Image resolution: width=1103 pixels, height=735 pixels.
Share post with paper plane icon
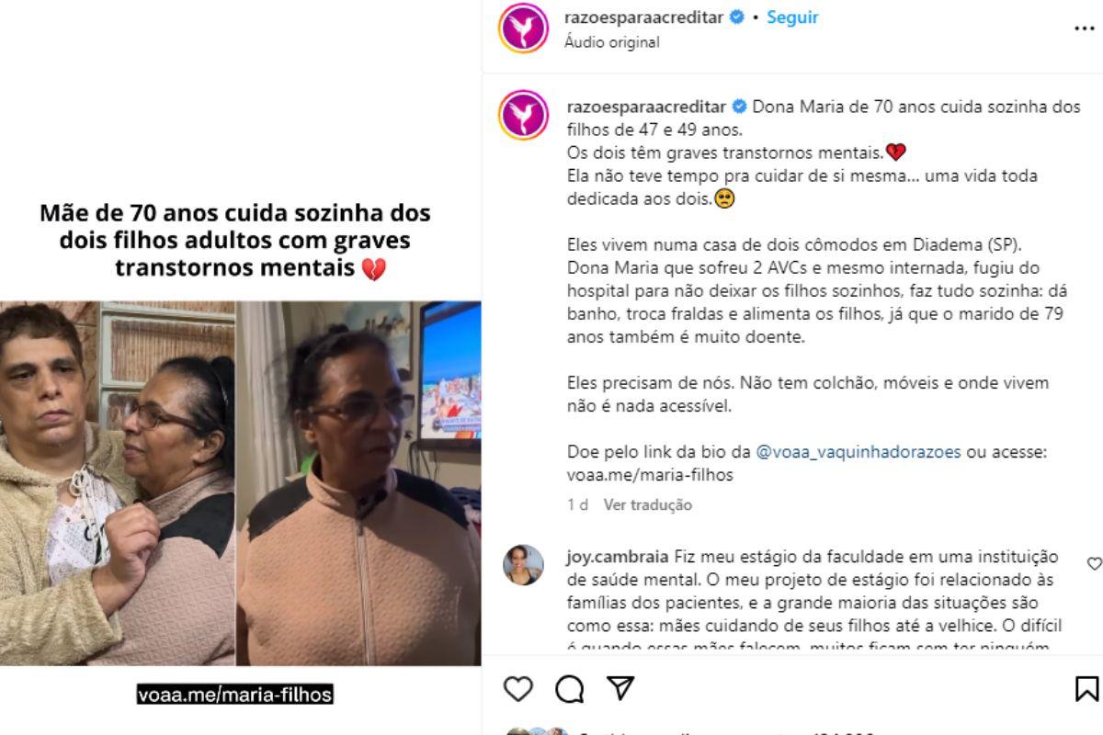click(621, 688)
